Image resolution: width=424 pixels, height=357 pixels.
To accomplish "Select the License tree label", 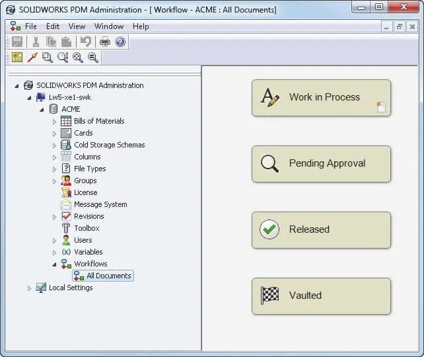I will click(x=85, y=192).
